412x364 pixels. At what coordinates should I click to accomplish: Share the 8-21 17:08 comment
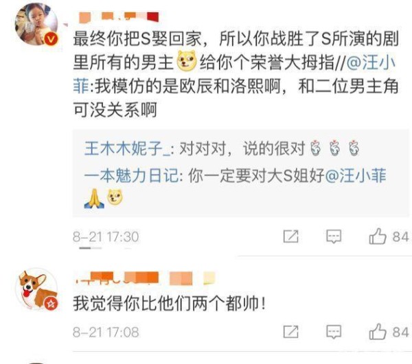pyautogui.click(x=291, y=332)
